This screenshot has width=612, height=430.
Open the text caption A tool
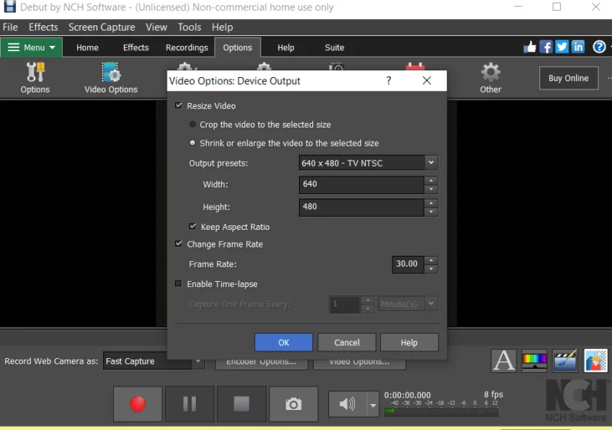[x=504, y=360]
